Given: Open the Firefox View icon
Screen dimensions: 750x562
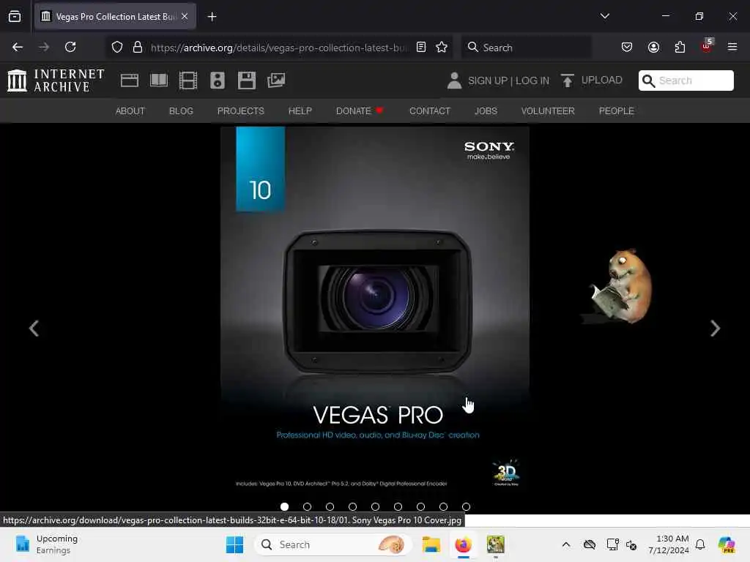Looking at the screenshot, I should point(15,16).
